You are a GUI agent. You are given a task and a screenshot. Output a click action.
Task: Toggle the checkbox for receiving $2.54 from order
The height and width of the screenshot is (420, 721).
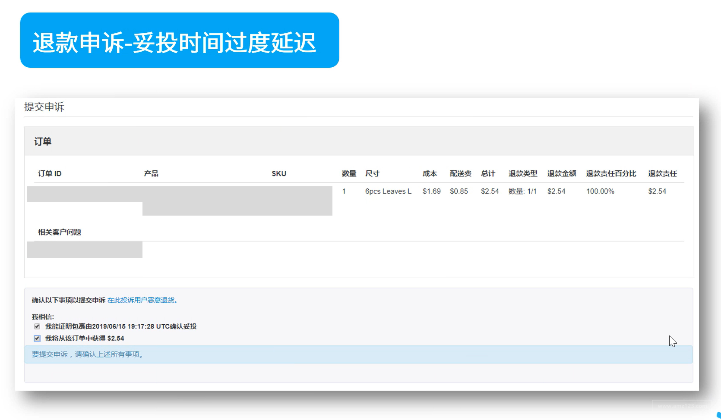(x=37, y=339)
